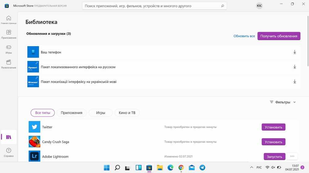Show only Кино и ТВ items

pos(127,113)
